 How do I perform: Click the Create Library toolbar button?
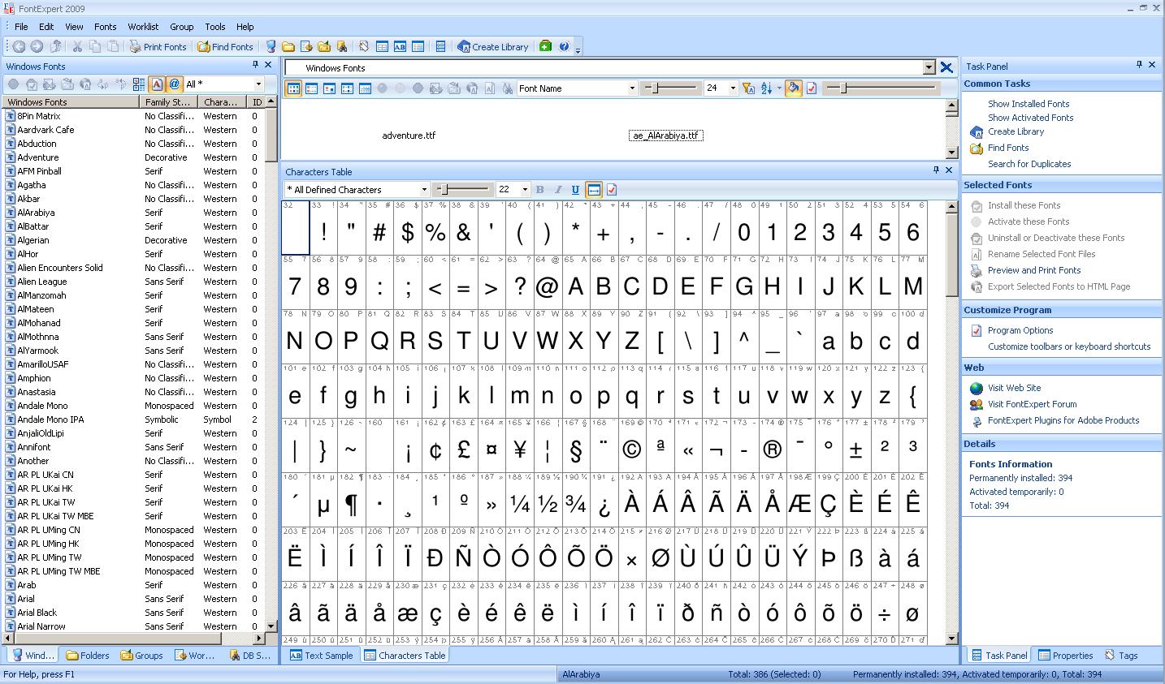[493, 47]
